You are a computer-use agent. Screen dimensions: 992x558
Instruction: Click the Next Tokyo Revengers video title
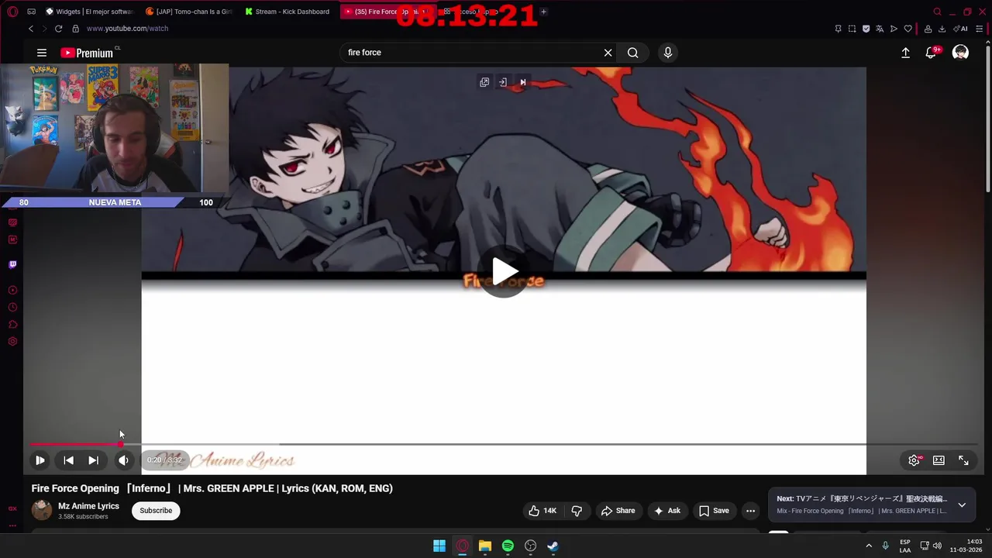(x=871, y=499)
